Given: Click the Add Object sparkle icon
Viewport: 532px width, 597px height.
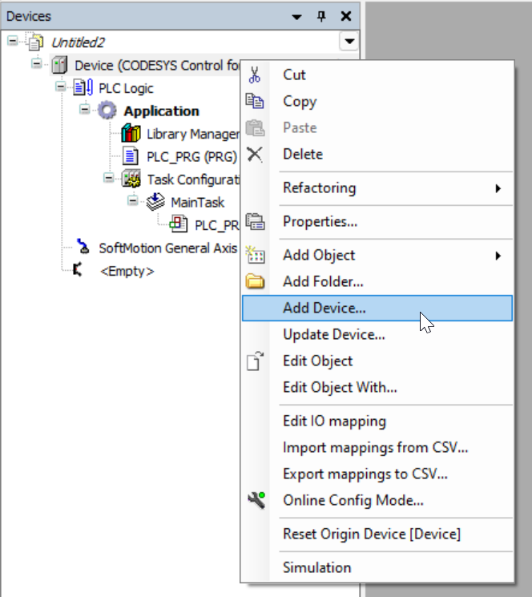Looking at the screenshot, I should tap(255, 255).
